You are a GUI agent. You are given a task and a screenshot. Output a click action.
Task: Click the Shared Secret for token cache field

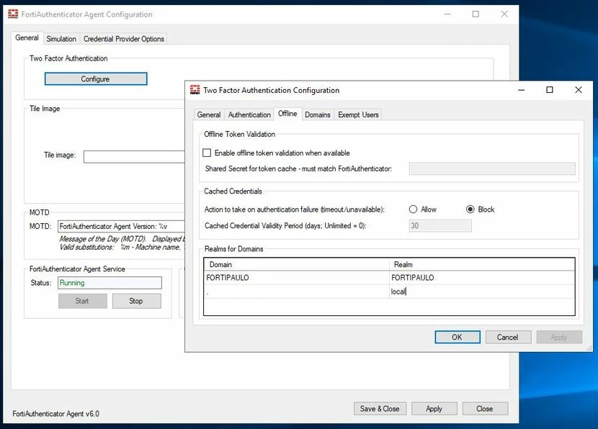pos(492,168)
